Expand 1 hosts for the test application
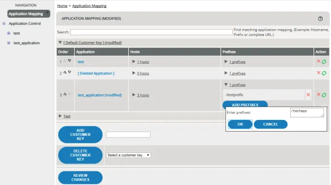The image size is (331, 185). click(x=134, y=62)
